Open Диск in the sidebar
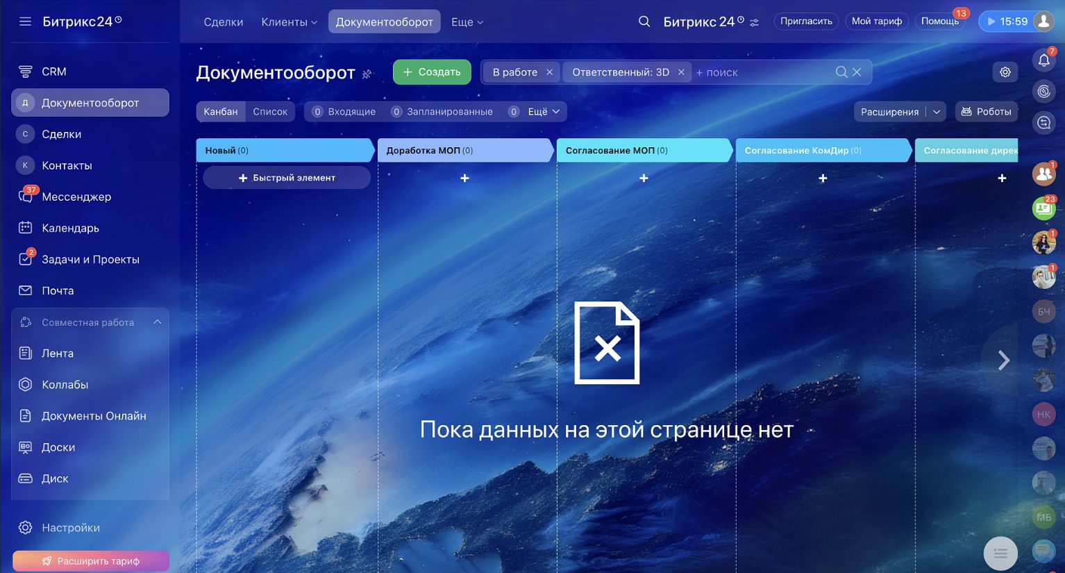 point(55,479)
